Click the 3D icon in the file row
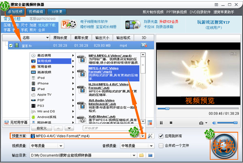 coord(144,45)
